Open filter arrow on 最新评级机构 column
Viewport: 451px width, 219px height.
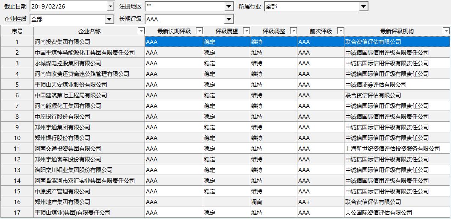point(446,31)
